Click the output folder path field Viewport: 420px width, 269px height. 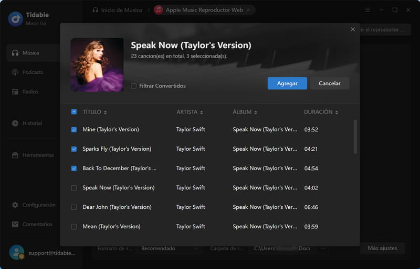tap(282, 249)
